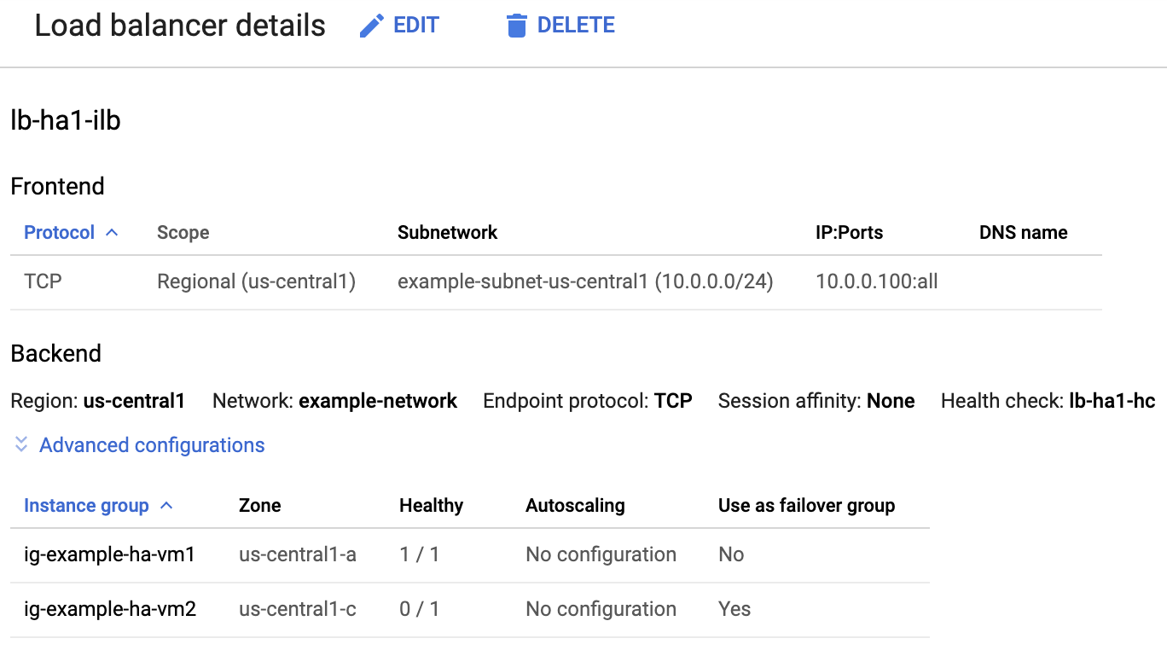
Task: Click the IP:Ports column header
Action: (x=849, y=231)
